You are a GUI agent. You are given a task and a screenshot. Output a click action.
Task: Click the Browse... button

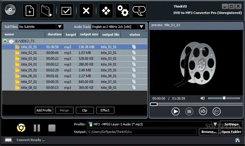tap(209, 132)
